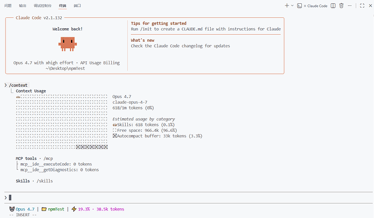The image size is (374, 218).
Task: Click the lightning bolt usage icon
Action: point(74,209)
